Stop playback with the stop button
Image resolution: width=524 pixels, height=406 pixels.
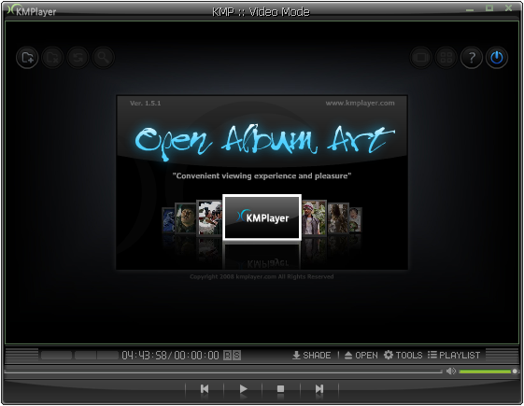tap(281, 389)
